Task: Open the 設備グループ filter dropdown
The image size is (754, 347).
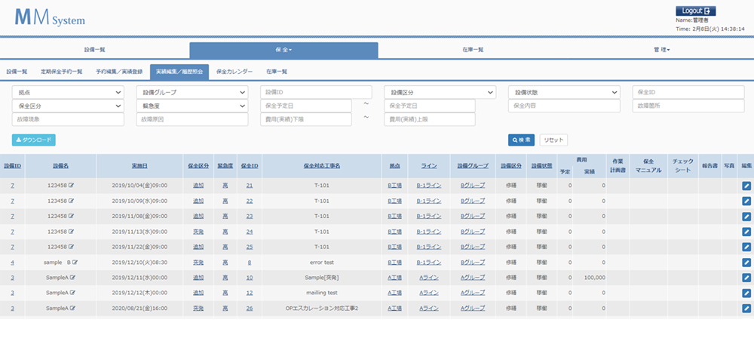Action: (192, 92)
